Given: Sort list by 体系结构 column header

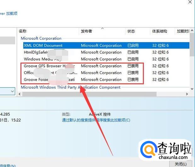Looking at the screenshot, I should pos(159,31).
